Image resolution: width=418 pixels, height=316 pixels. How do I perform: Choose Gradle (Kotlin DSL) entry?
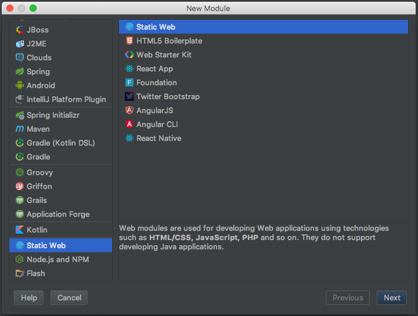pos(61,143)
